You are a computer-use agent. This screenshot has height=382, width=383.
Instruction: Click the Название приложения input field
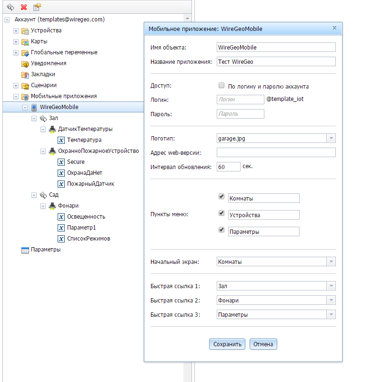click(276, 61)
